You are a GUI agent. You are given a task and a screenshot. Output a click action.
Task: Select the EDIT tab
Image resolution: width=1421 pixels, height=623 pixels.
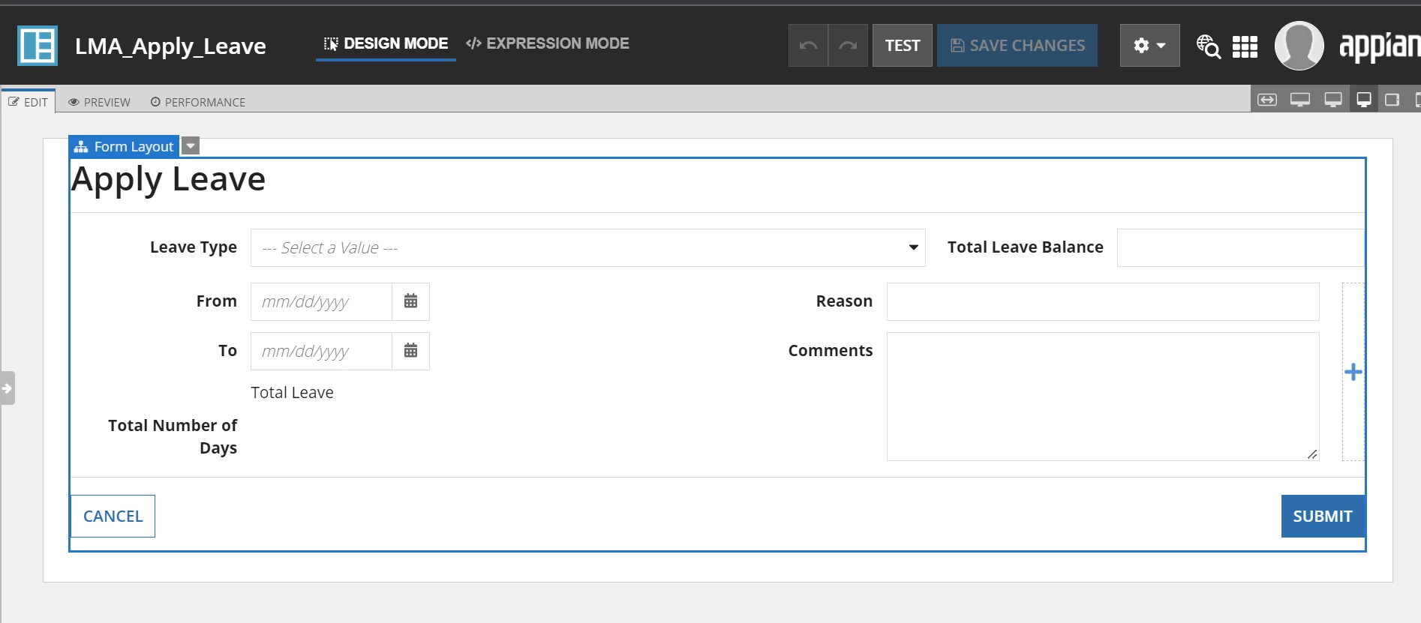pos(29,102)
